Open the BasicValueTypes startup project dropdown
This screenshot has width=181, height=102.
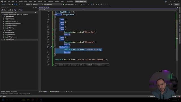[53, 4]
